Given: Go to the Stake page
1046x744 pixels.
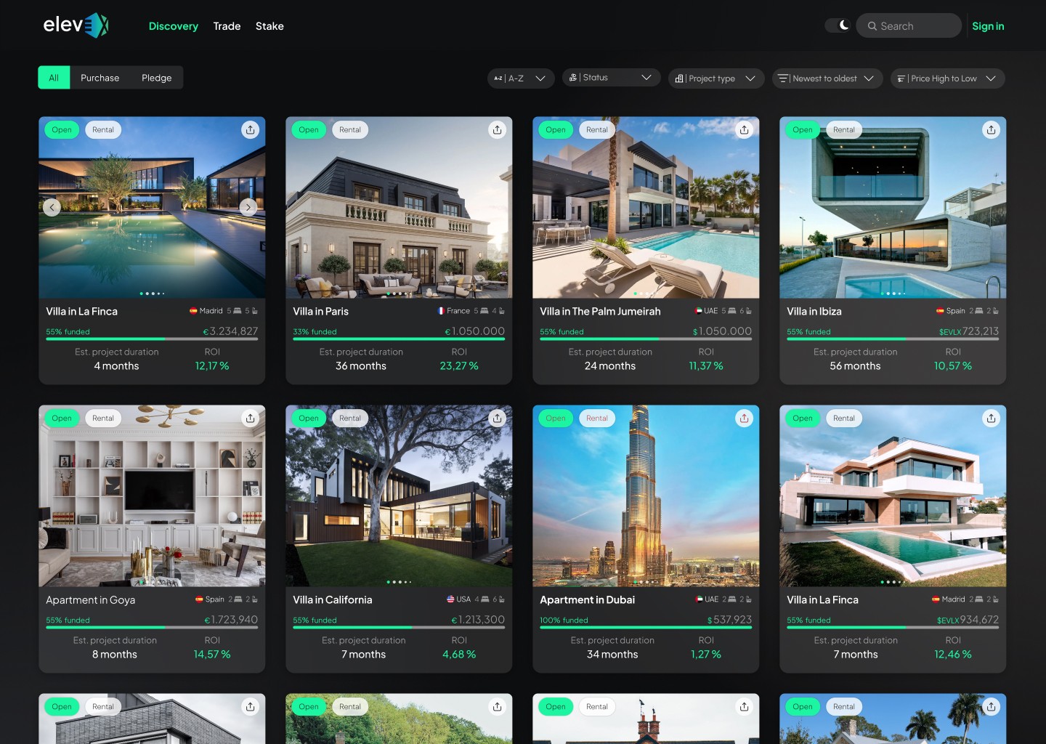Looking at the screenshot, I should point(269,26).
